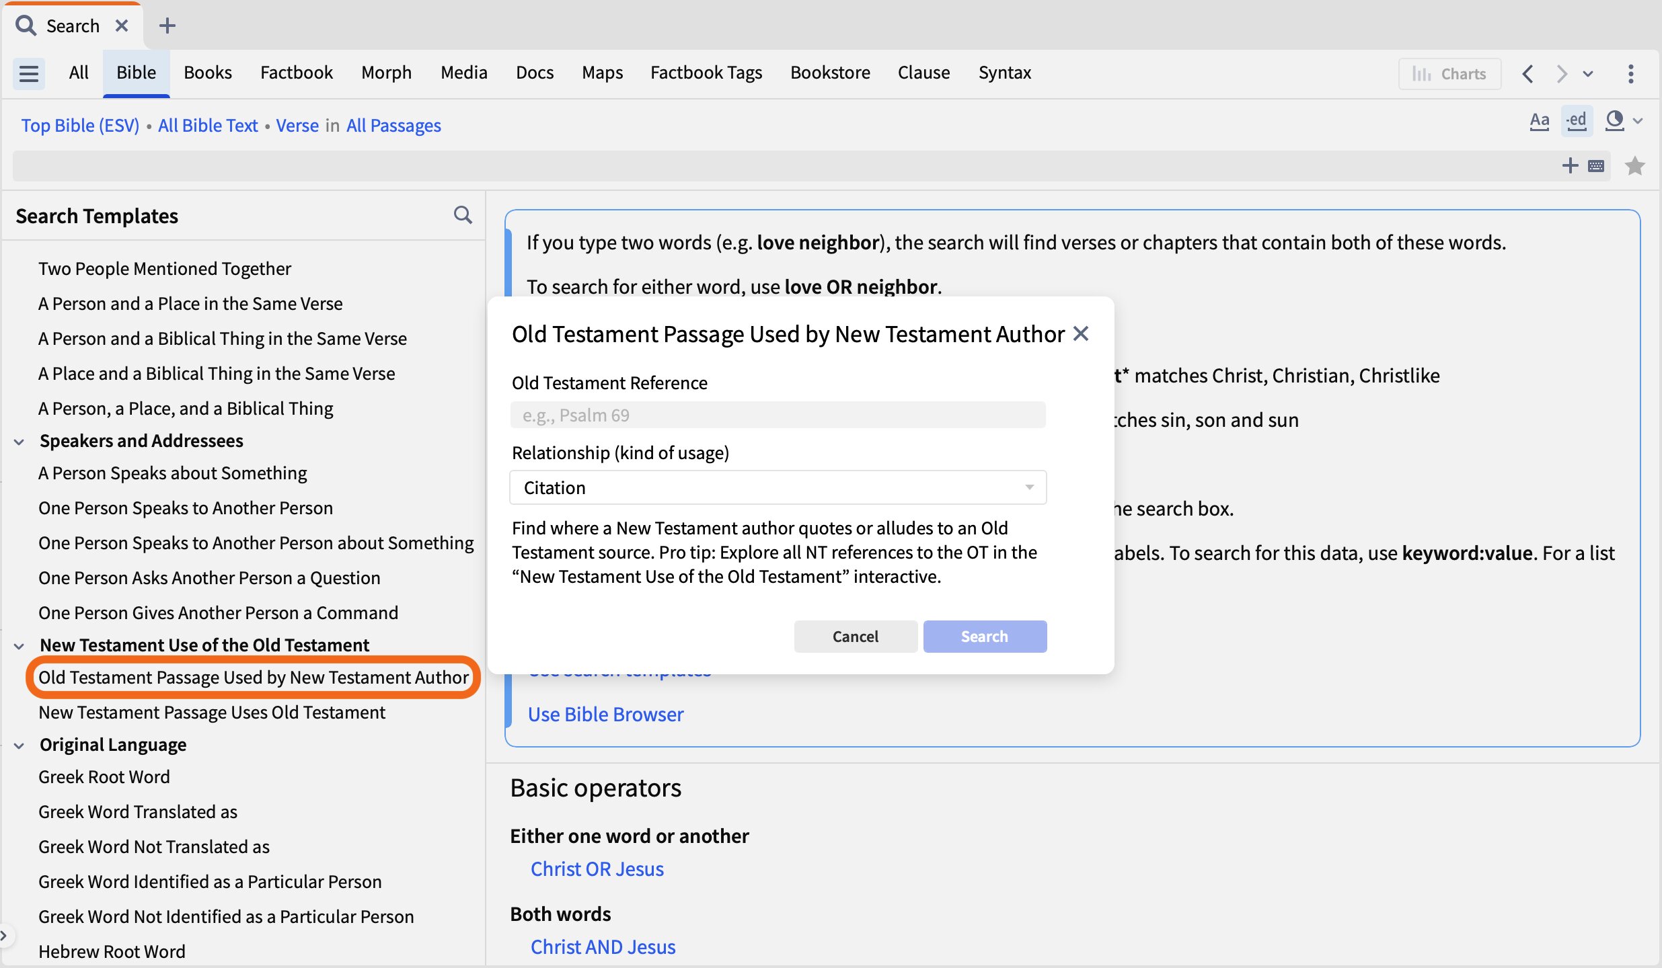Collapse Speakers and Addressees group

20,442
